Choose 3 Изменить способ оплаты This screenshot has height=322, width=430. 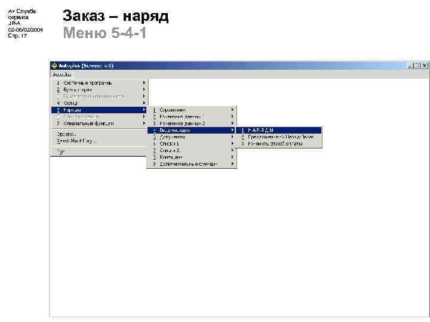click(279, 144)
